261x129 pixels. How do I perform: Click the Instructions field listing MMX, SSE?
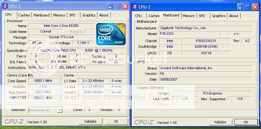click(x=77, y=67)
